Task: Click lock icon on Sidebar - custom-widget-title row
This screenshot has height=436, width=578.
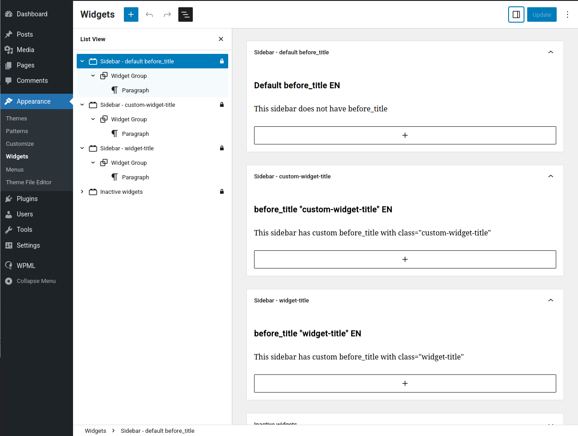Action: [222, 105]
